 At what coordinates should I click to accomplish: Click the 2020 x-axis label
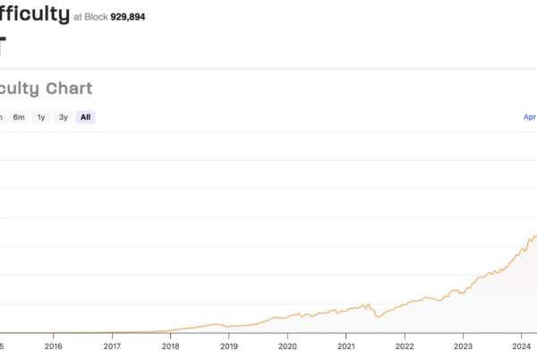[287, 345]
